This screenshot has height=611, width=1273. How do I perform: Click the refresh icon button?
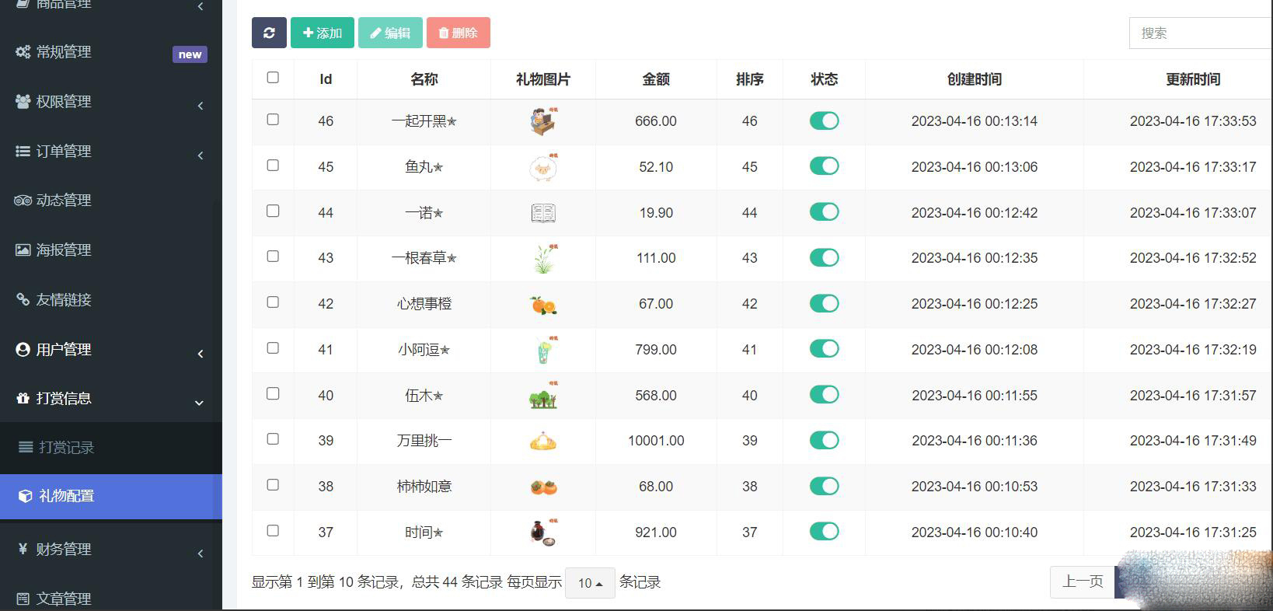click(x=269, y=33)
